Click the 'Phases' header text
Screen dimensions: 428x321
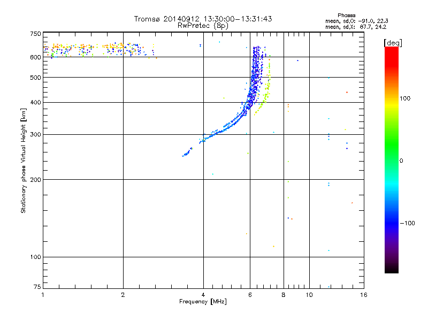tap(346, 16)
